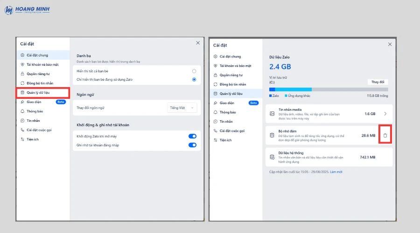Screen dimensions: 420x233
Task: Select radio Hiển thị tất cả bạn bè
Action: click(194, 71)
